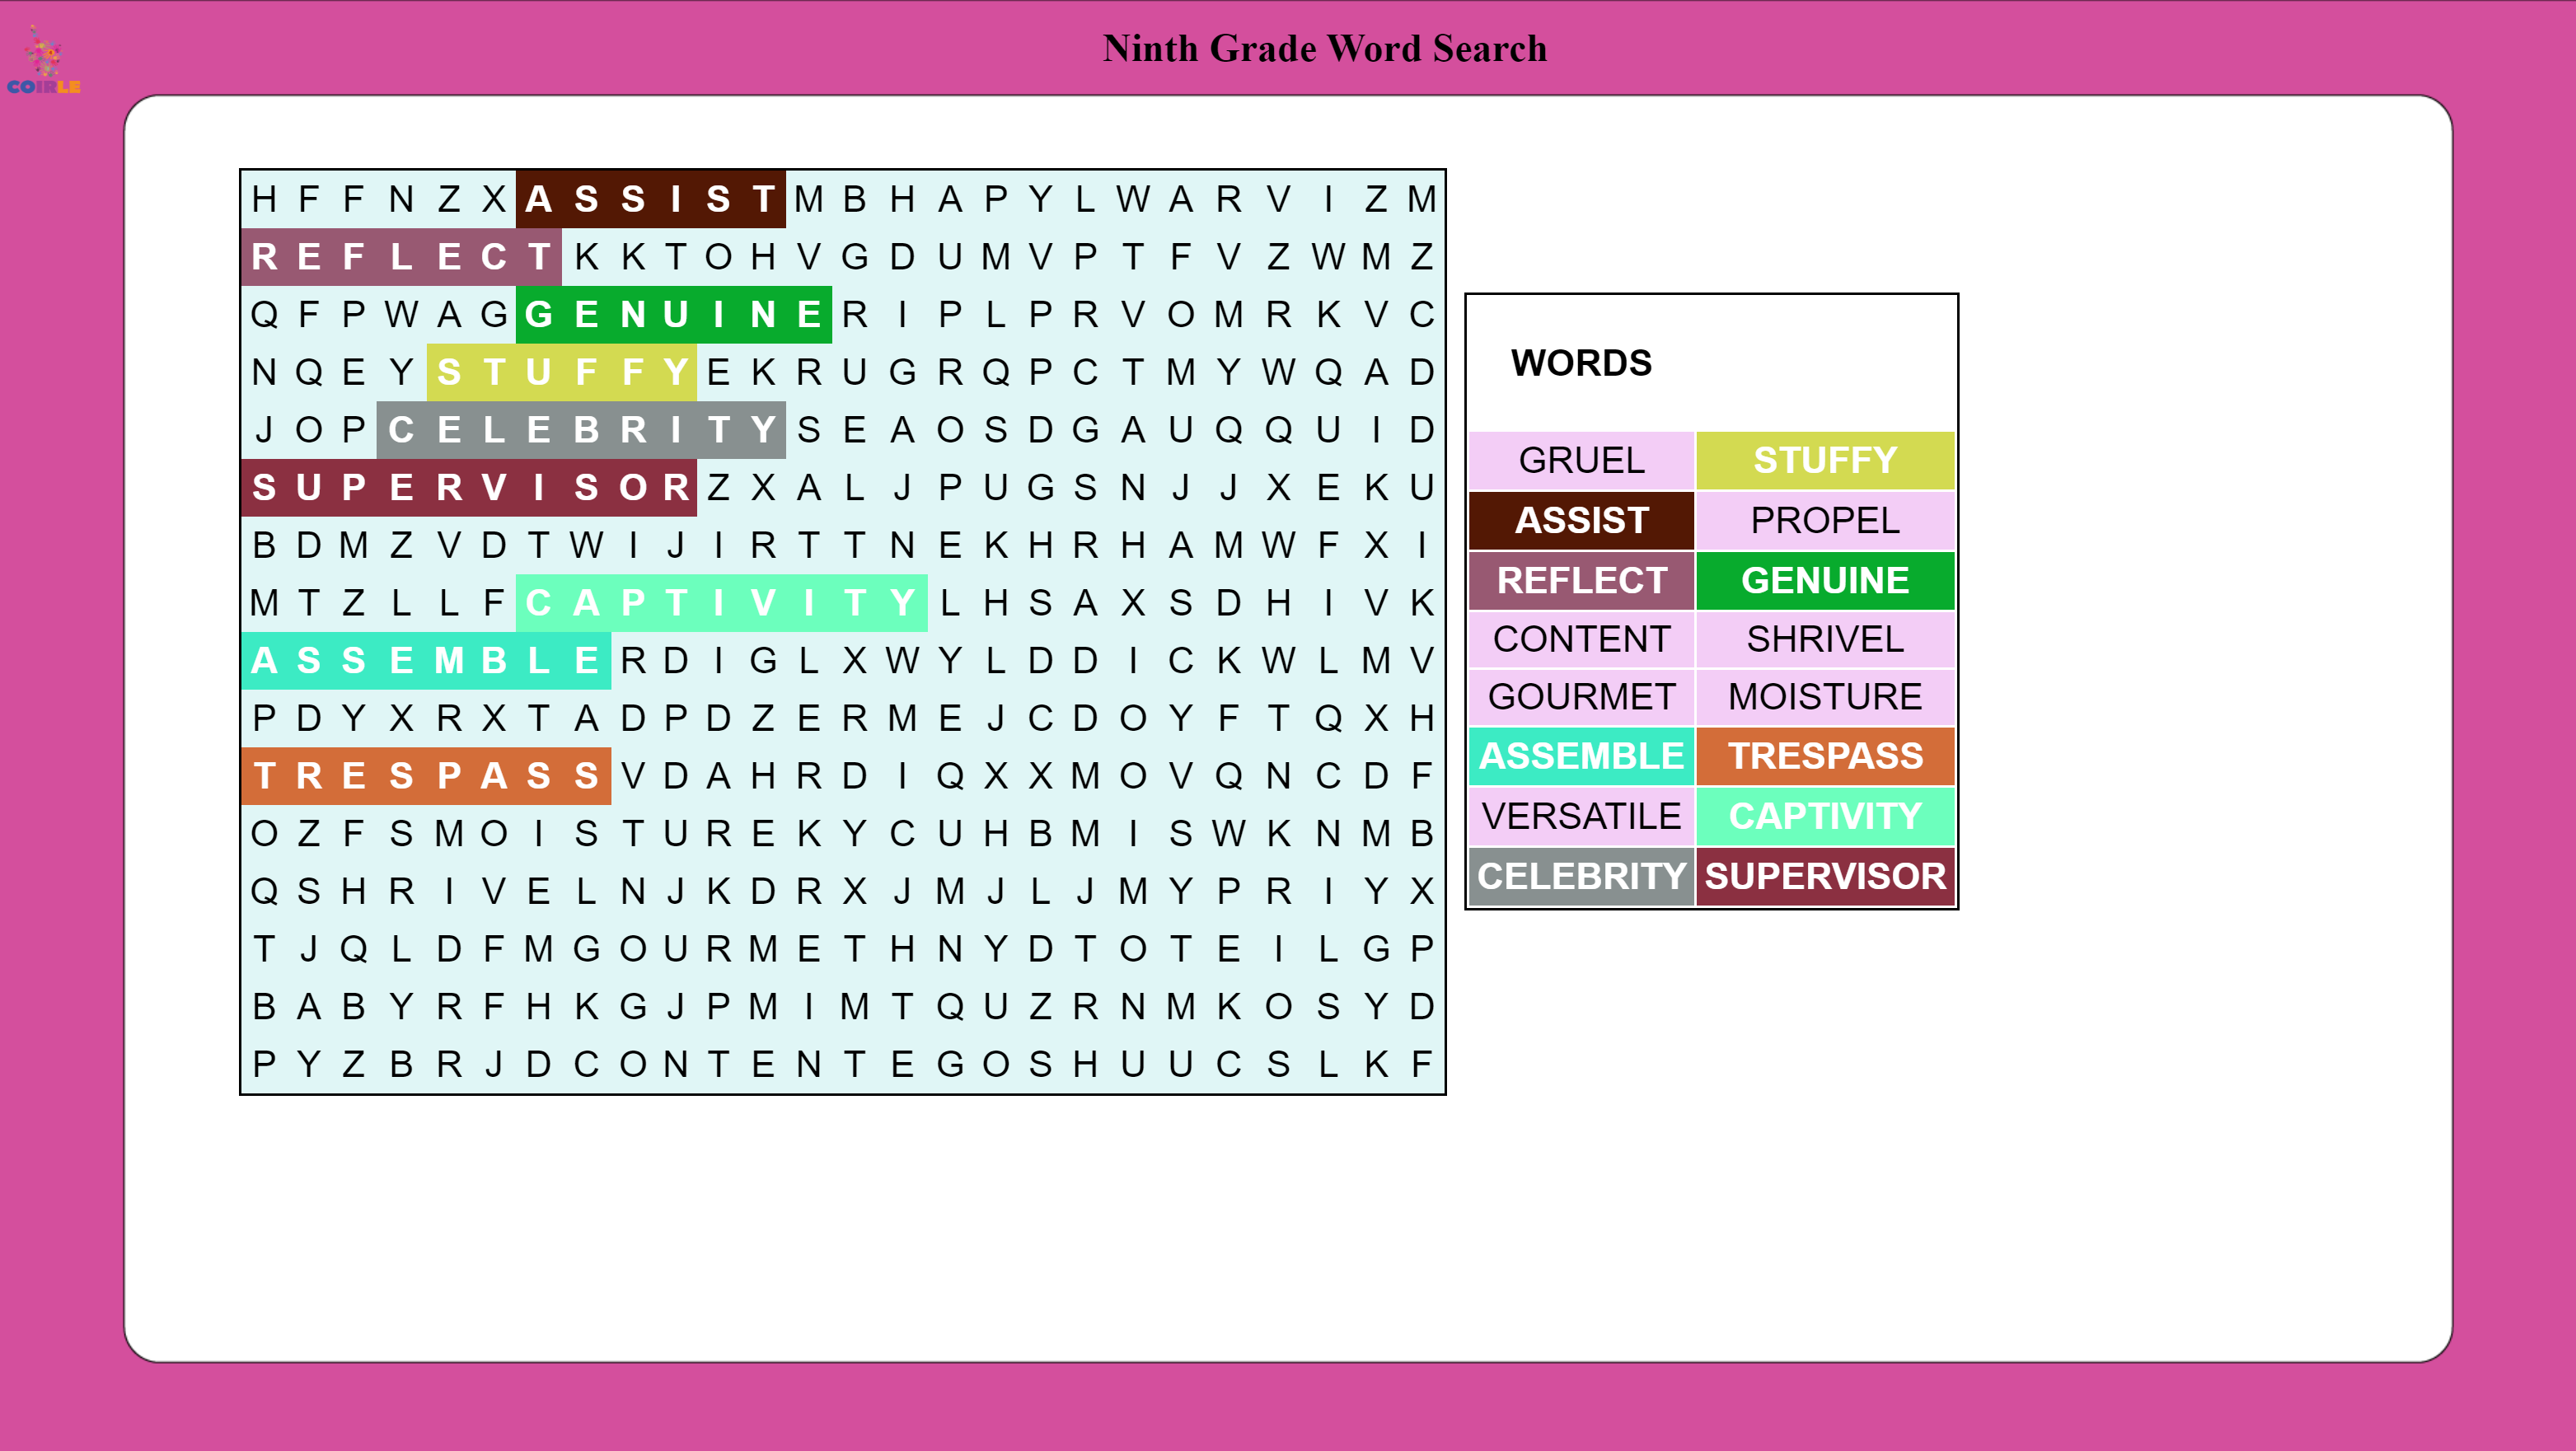The image size is (2576, 1451).
Task: Select CELEBRITY in the word list
Action: 1581,876
